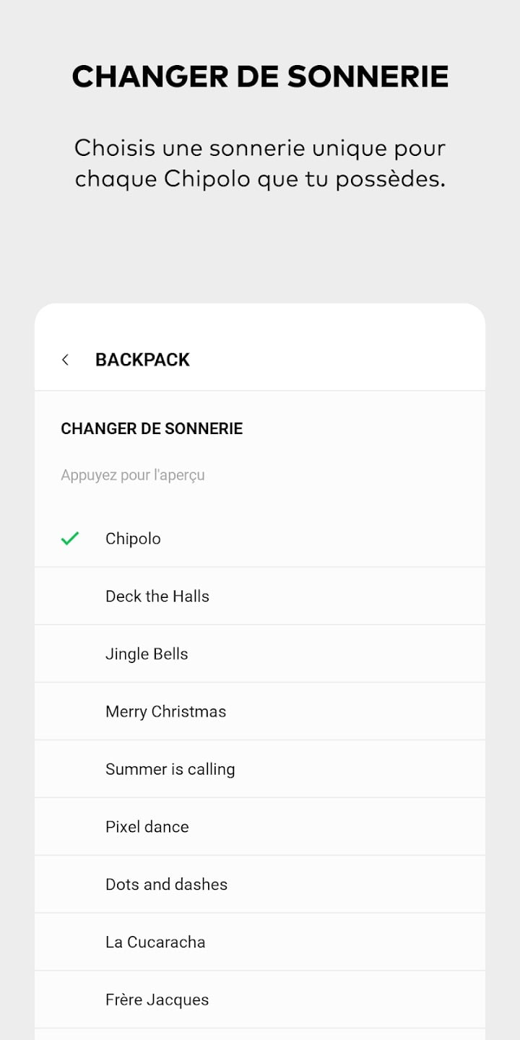Click empty selection slot left of Pixel dance

click(x=70, y=828)
